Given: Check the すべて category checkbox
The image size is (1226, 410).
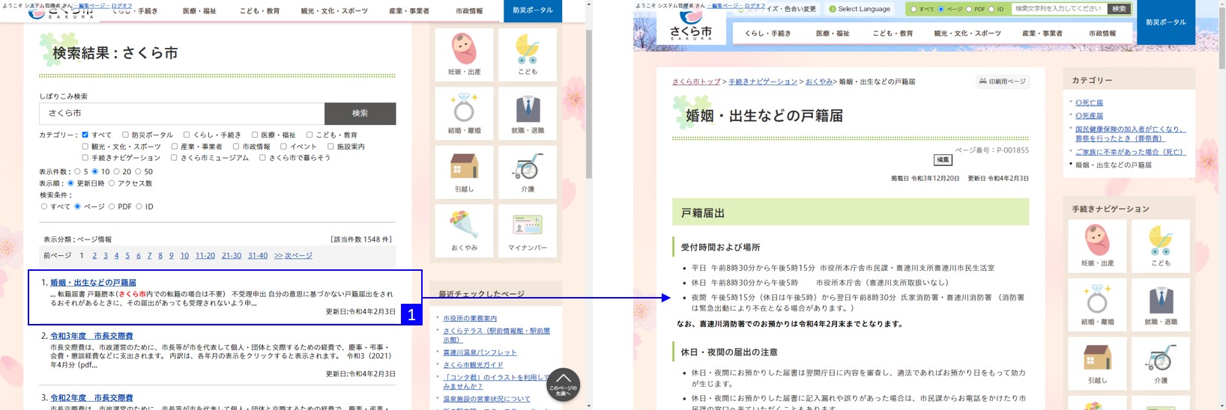Looking at the screenshot, I should [85, 135].
